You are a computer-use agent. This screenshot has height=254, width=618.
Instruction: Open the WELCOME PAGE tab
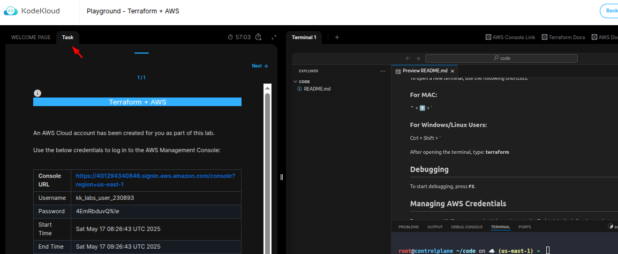[31, 38]
